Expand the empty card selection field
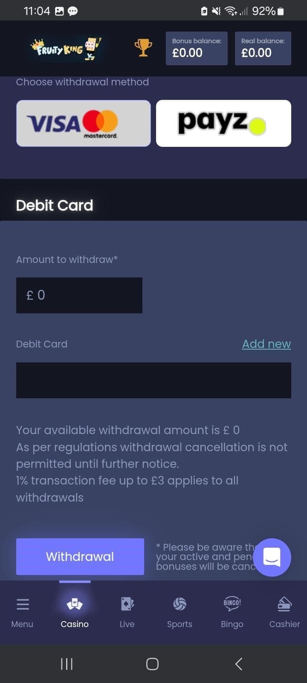The image size is (307, 683). point(153,380)
